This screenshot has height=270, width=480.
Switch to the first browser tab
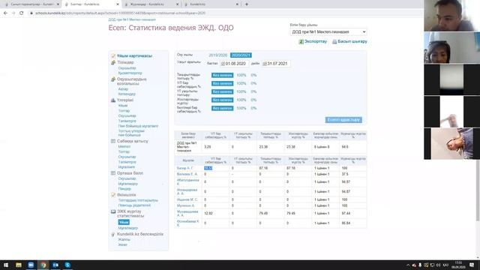click(31, 4)
